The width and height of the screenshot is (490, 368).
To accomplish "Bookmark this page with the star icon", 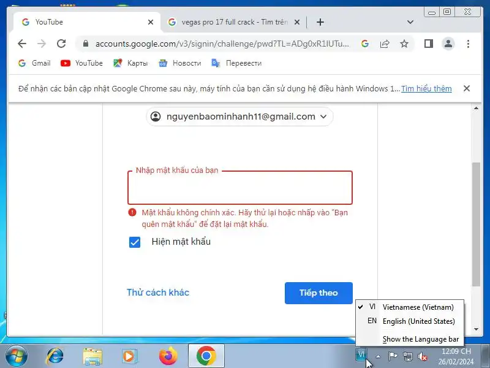I will pos(404,44).
